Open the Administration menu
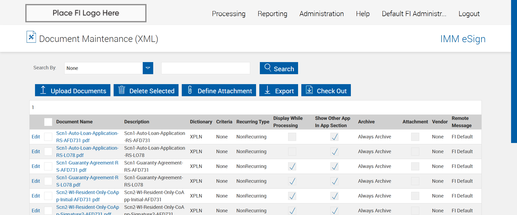Image resolution: width=517 pixels, height=215 pixels. 322,14
